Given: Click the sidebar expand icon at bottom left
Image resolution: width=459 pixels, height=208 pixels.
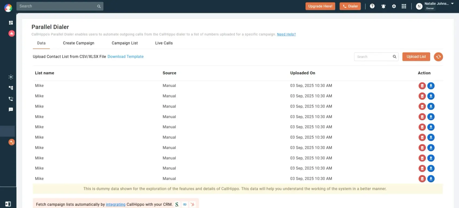Looking at the screenshot, I should (x=8, y=204).
